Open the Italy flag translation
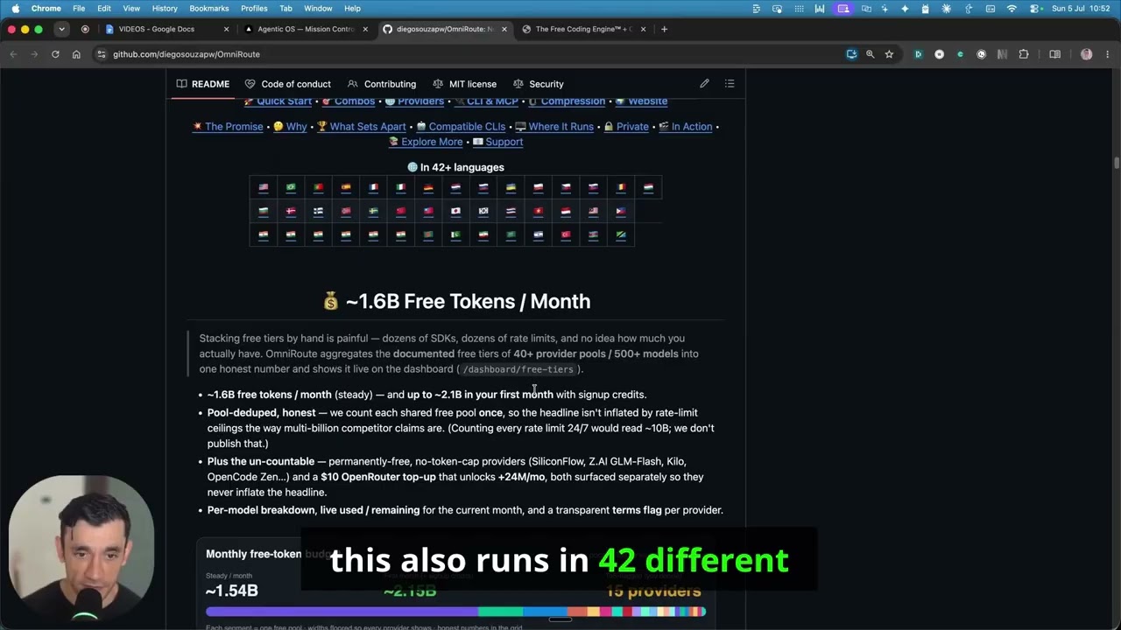The height and width of the screenshot is (630, 1121). (401, 187)
